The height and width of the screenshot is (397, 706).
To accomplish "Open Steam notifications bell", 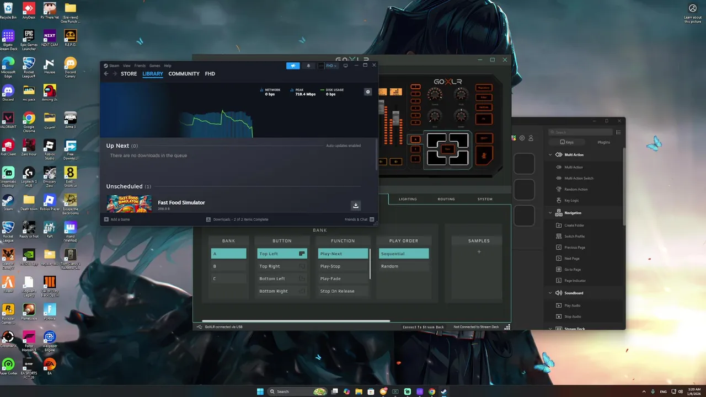I will pos(308,66).
